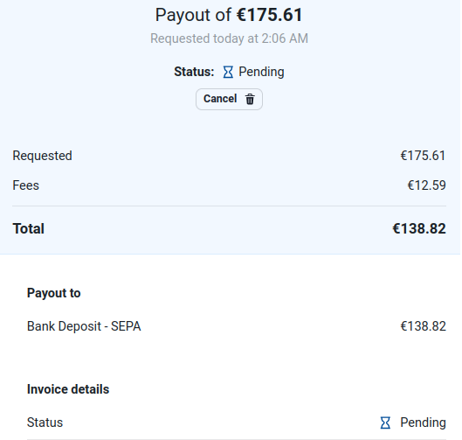Image resolution: width=462 pixels, height=440 pixels.
Task: Click the Status label under Invoice details
Action: [45, 423]
